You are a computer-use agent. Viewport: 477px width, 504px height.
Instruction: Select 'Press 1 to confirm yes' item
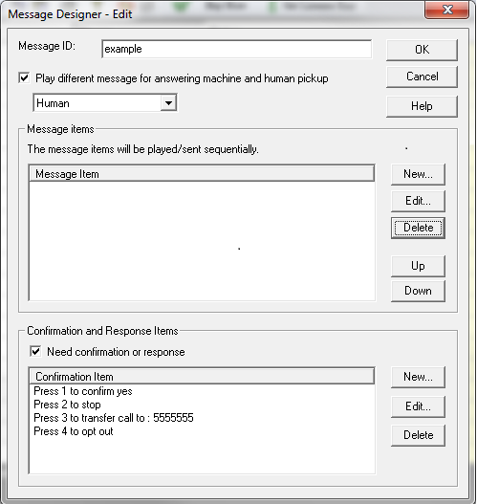click(x=83, y=391)
